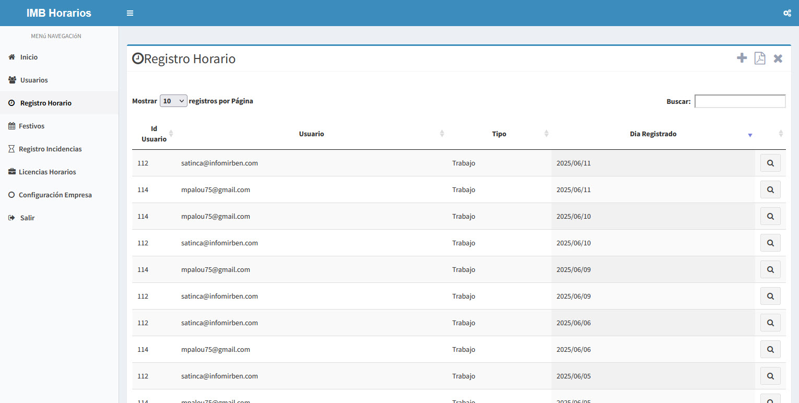Open Configuración Empresa menu item
Image resolution: width=799 pixels, height=403 pixels.
59,195
